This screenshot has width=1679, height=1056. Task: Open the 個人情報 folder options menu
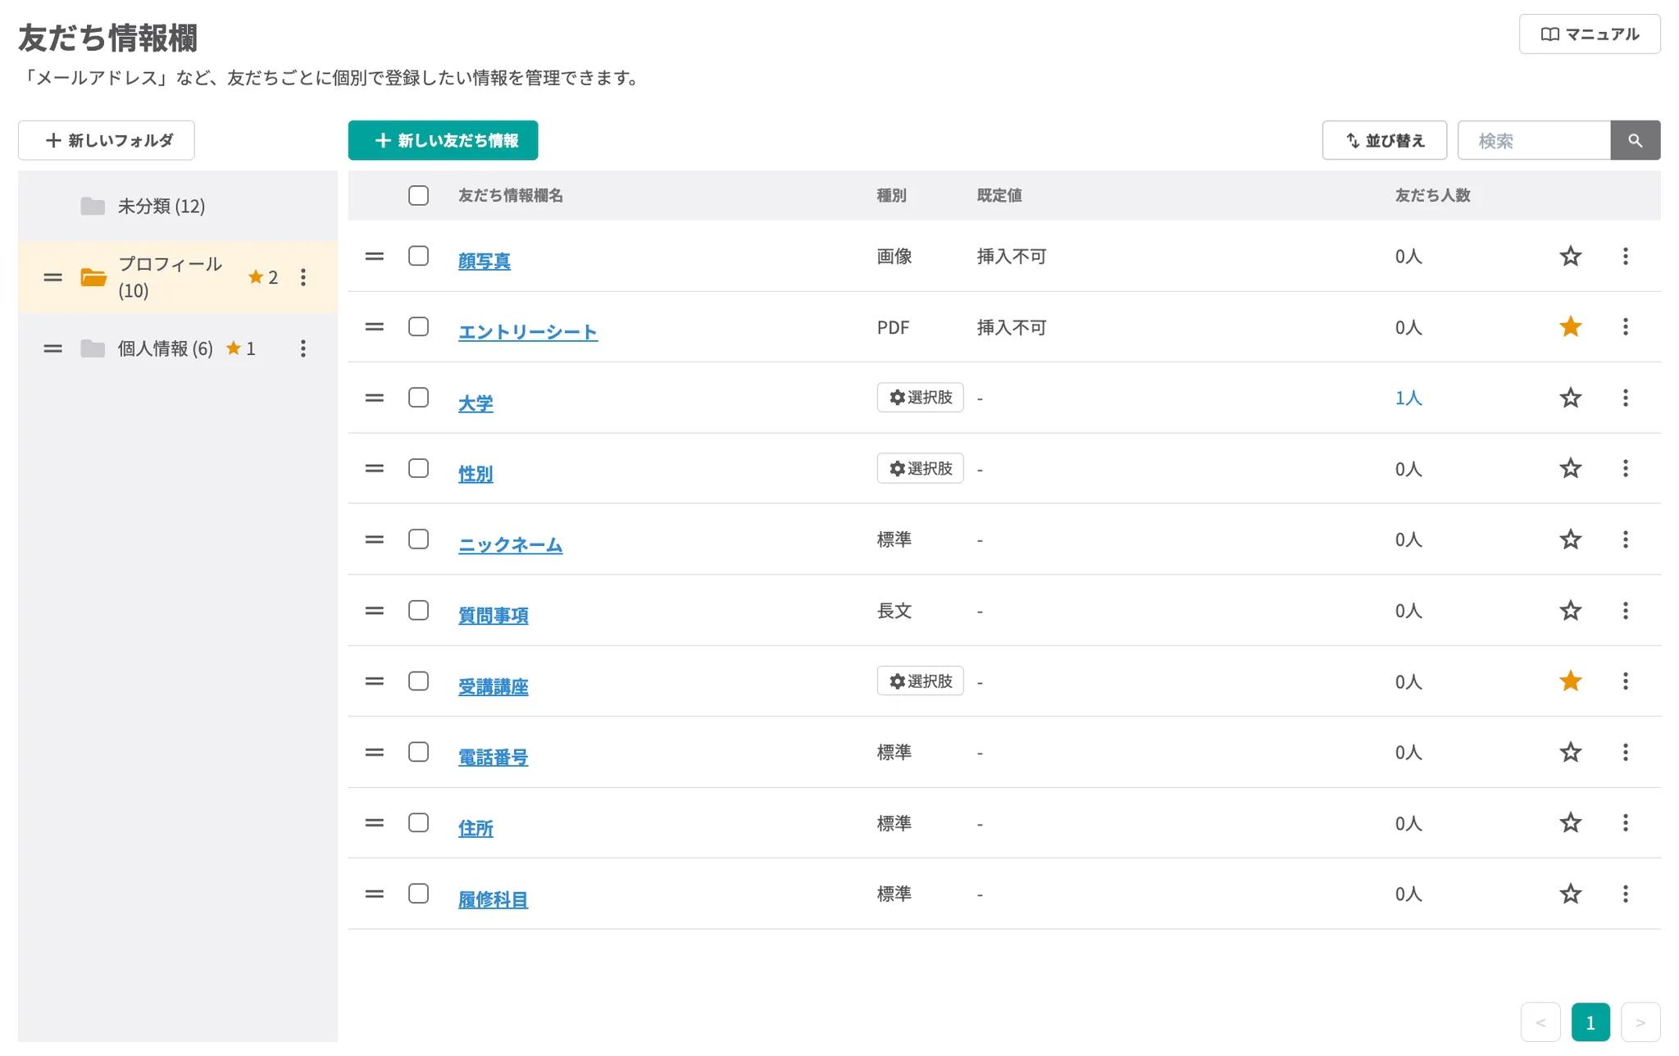pos(303,348)
